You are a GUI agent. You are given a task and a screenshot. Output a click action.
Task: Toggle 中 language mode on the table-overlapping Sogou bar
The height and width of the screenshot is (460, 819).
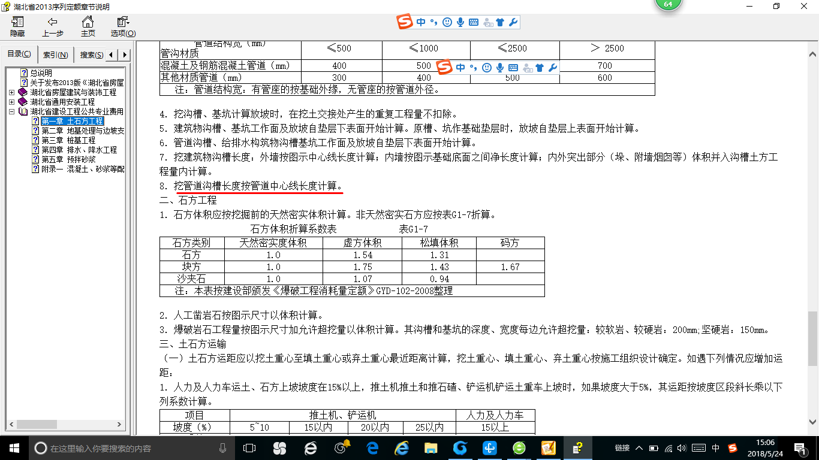coord(460,68)
